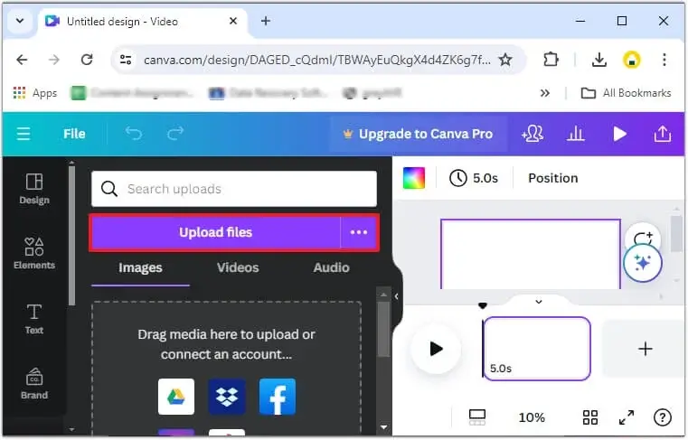Click the canva.com address bar URL

pyautogui.click(x=316, y=60)
